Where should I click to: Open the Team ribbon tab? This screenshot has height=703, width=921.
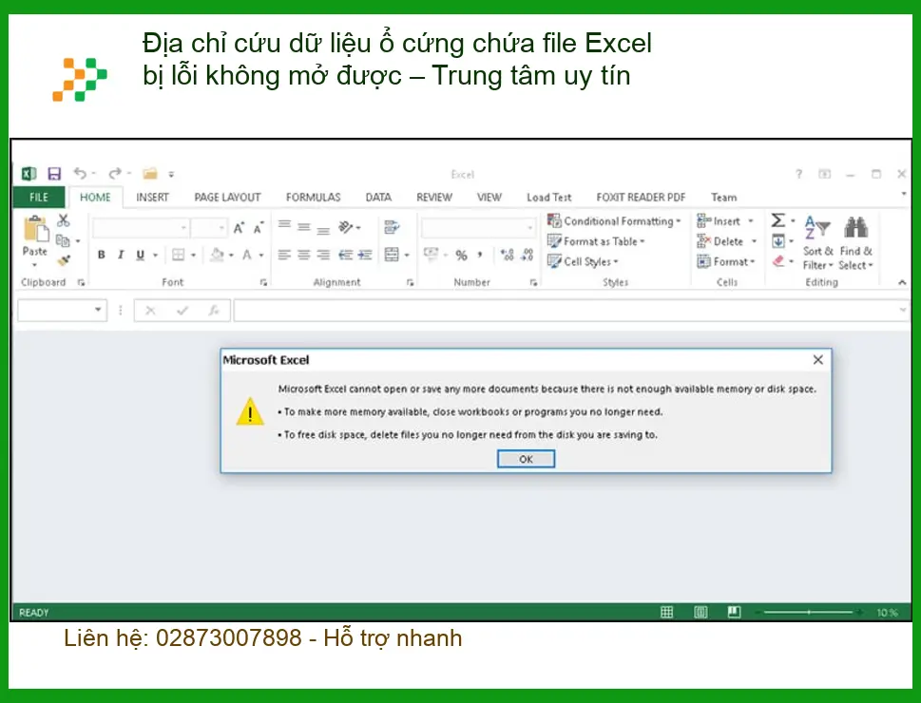coord(723,198)
